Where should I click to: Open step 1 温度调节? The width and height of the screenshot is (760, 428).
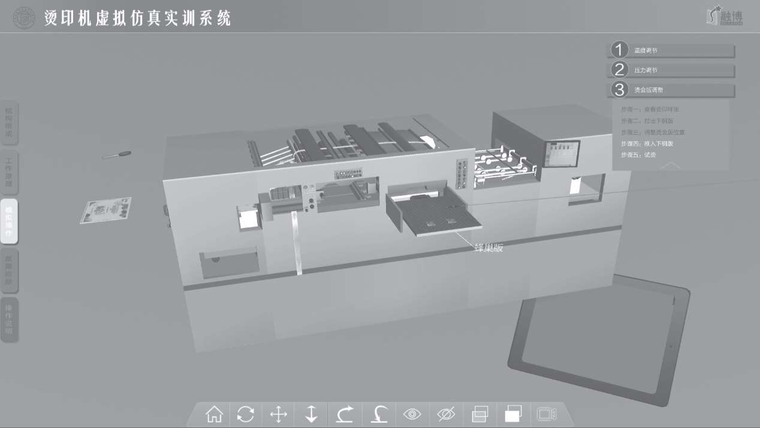click(671, 51)
